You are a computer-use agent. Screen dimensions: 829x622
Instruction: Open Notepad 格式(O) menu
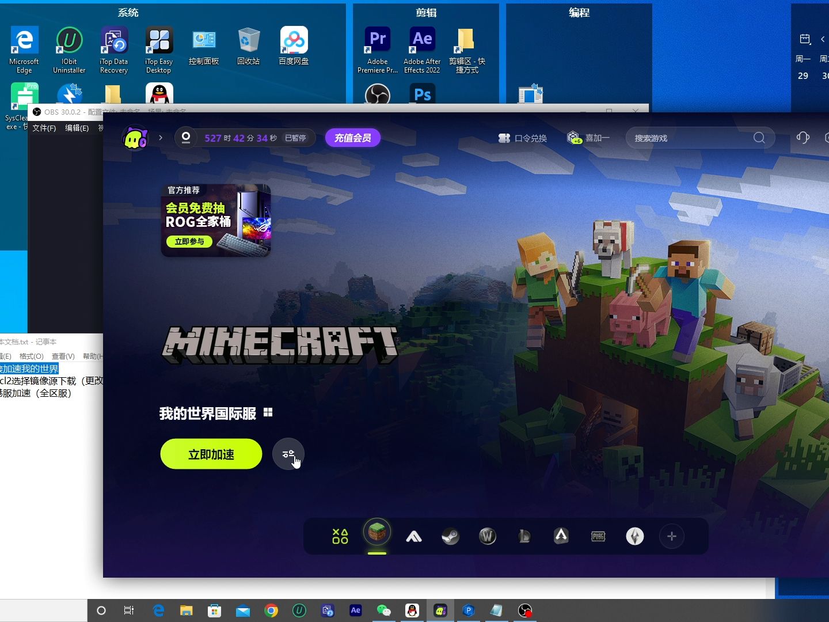[x=32, y=356]
